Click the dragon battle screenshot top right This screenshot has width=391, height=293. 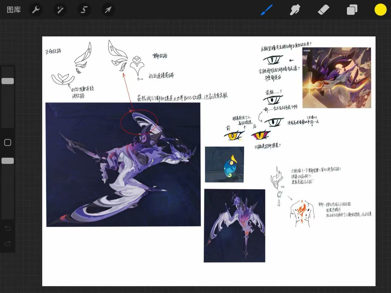coord(337,78)
